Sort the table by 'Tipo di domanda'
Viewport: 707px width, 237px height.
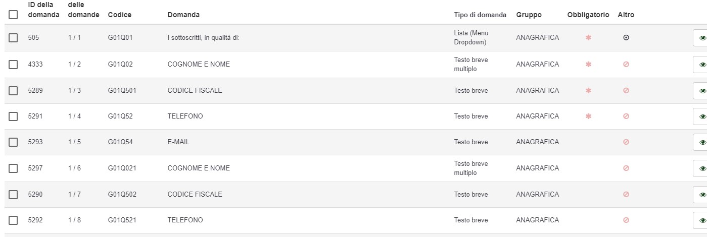coord(480,15)
